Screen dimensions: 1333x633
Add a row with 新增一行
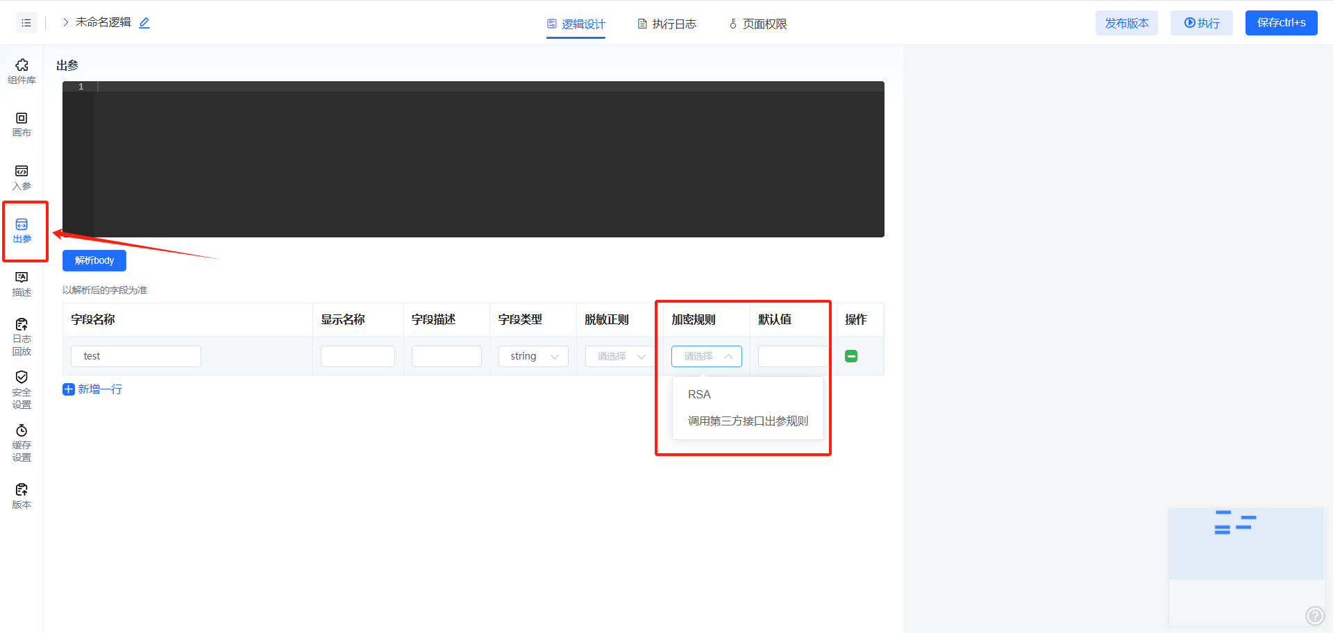(92, 389)
